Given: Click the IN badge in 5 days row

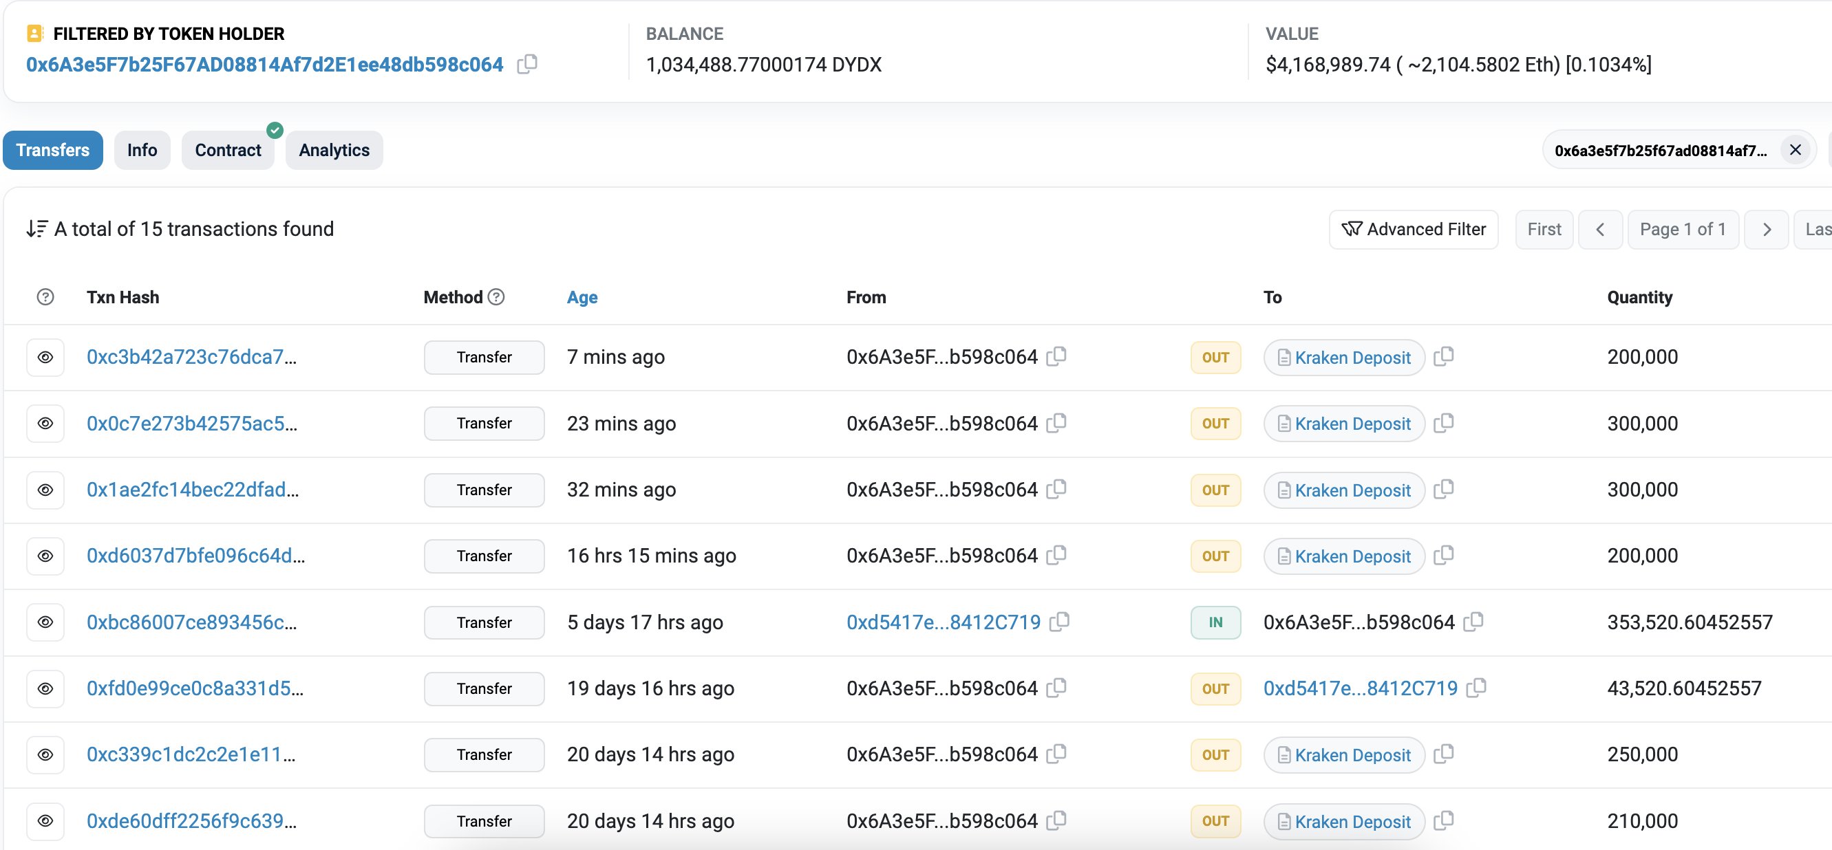Looking at the screenshot, I should tap(1215, 622).
